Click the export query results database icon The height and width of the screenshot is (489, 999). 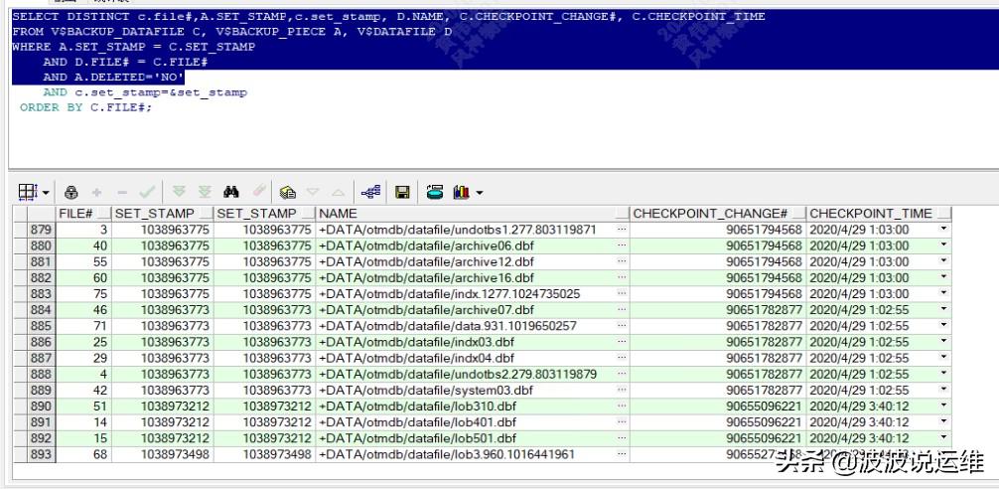[435, 193]
